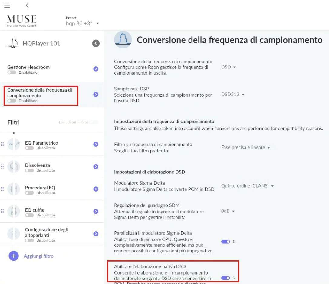Click Impostazioni della frequenza di campionamento heading
This screenshot has height=284, width=329.
pos(164,122)
